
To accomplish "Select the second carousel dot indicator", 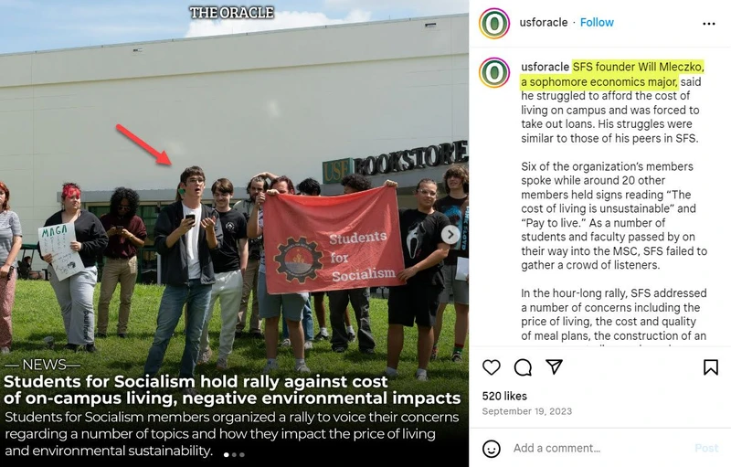I will [x=234, y=454].
